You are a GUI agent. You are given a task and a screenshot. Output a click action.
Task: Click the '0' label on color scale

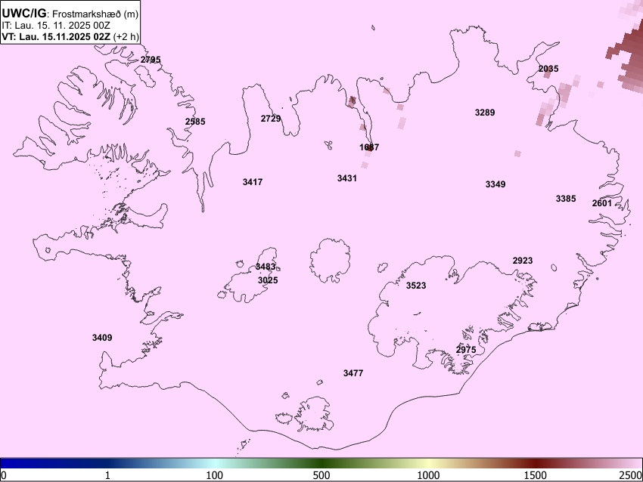point(4,475)
